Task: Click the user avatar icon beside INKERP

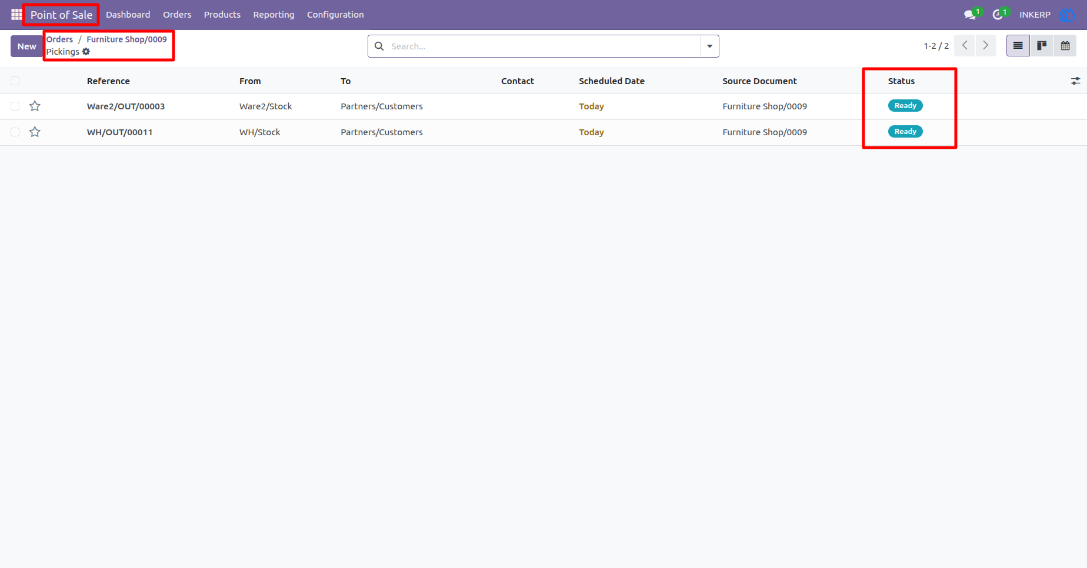Action: coord(1066,15)
